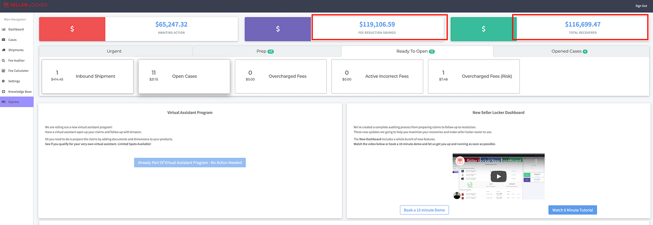Open the Shipments section

coord(17,50)
